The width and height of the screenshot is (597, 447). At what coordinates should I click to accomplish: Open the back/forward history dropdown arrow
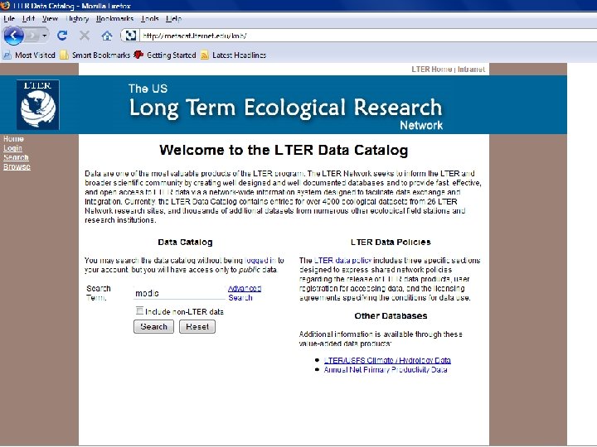point(45,36)
